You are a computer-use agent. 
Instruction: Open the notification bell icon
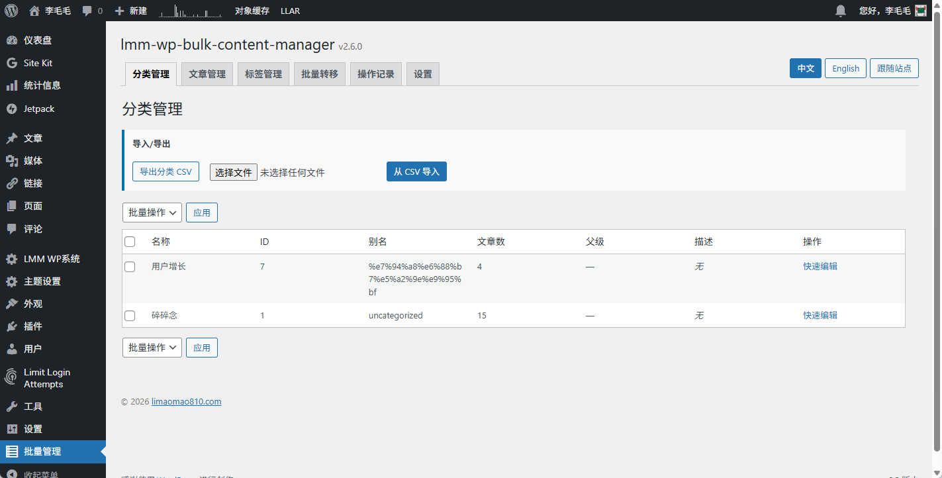tap(841, 11)
